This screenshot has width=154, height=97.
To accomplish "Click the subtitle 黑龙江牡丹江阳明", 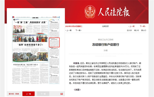I will (x=105, y=40).
